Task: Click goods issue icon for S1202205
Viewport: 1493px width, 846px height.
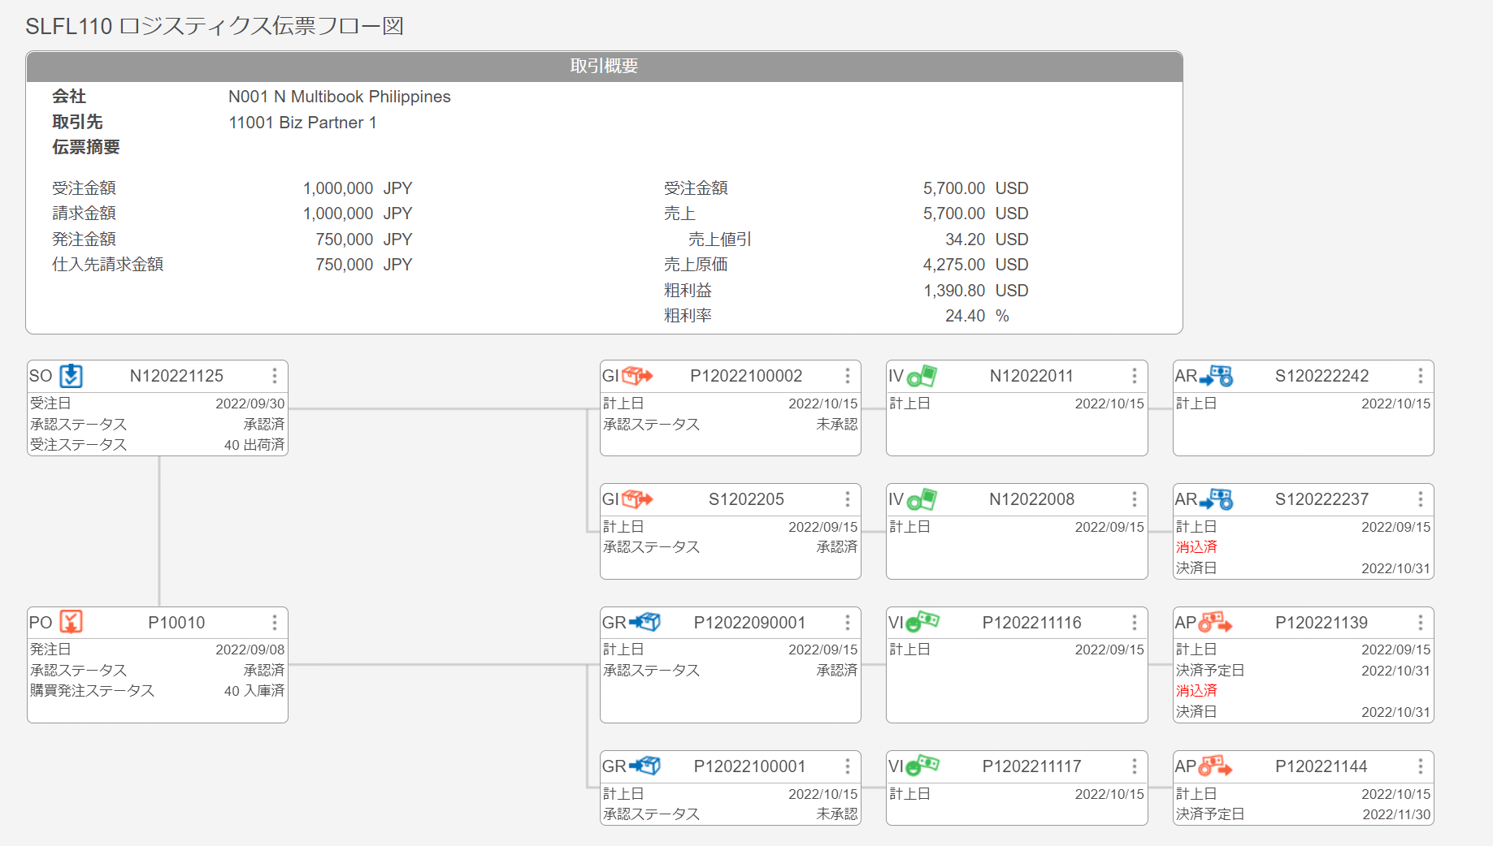Action: [637, 499]
